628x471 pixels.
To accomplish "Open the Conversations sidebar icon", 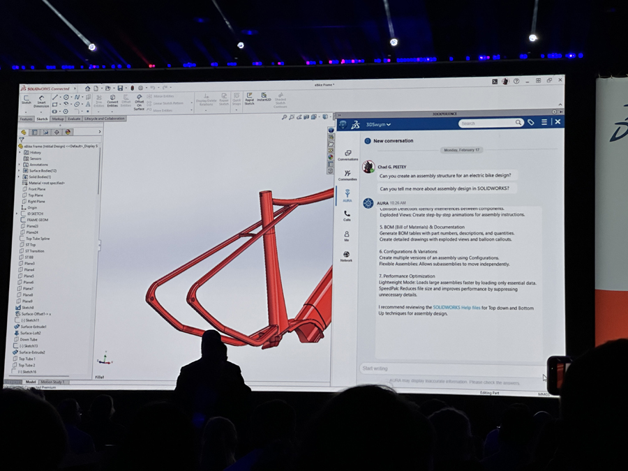I will (347, 156).
